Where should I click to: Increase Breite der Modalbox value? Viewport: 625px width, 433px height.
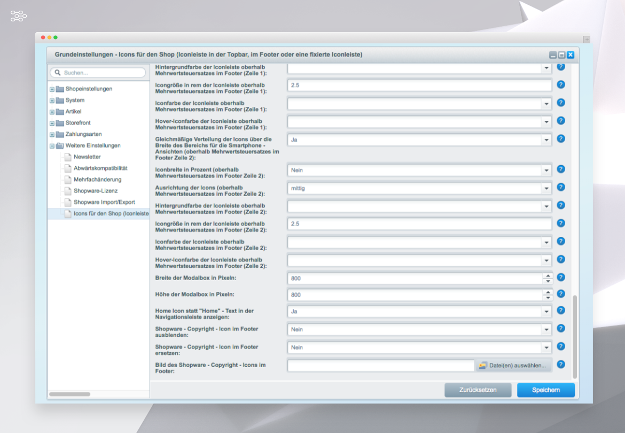(548, 275)
